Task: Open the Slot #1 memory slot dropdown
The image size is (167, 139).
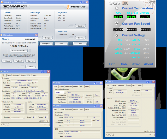Action: click(65, 92)
